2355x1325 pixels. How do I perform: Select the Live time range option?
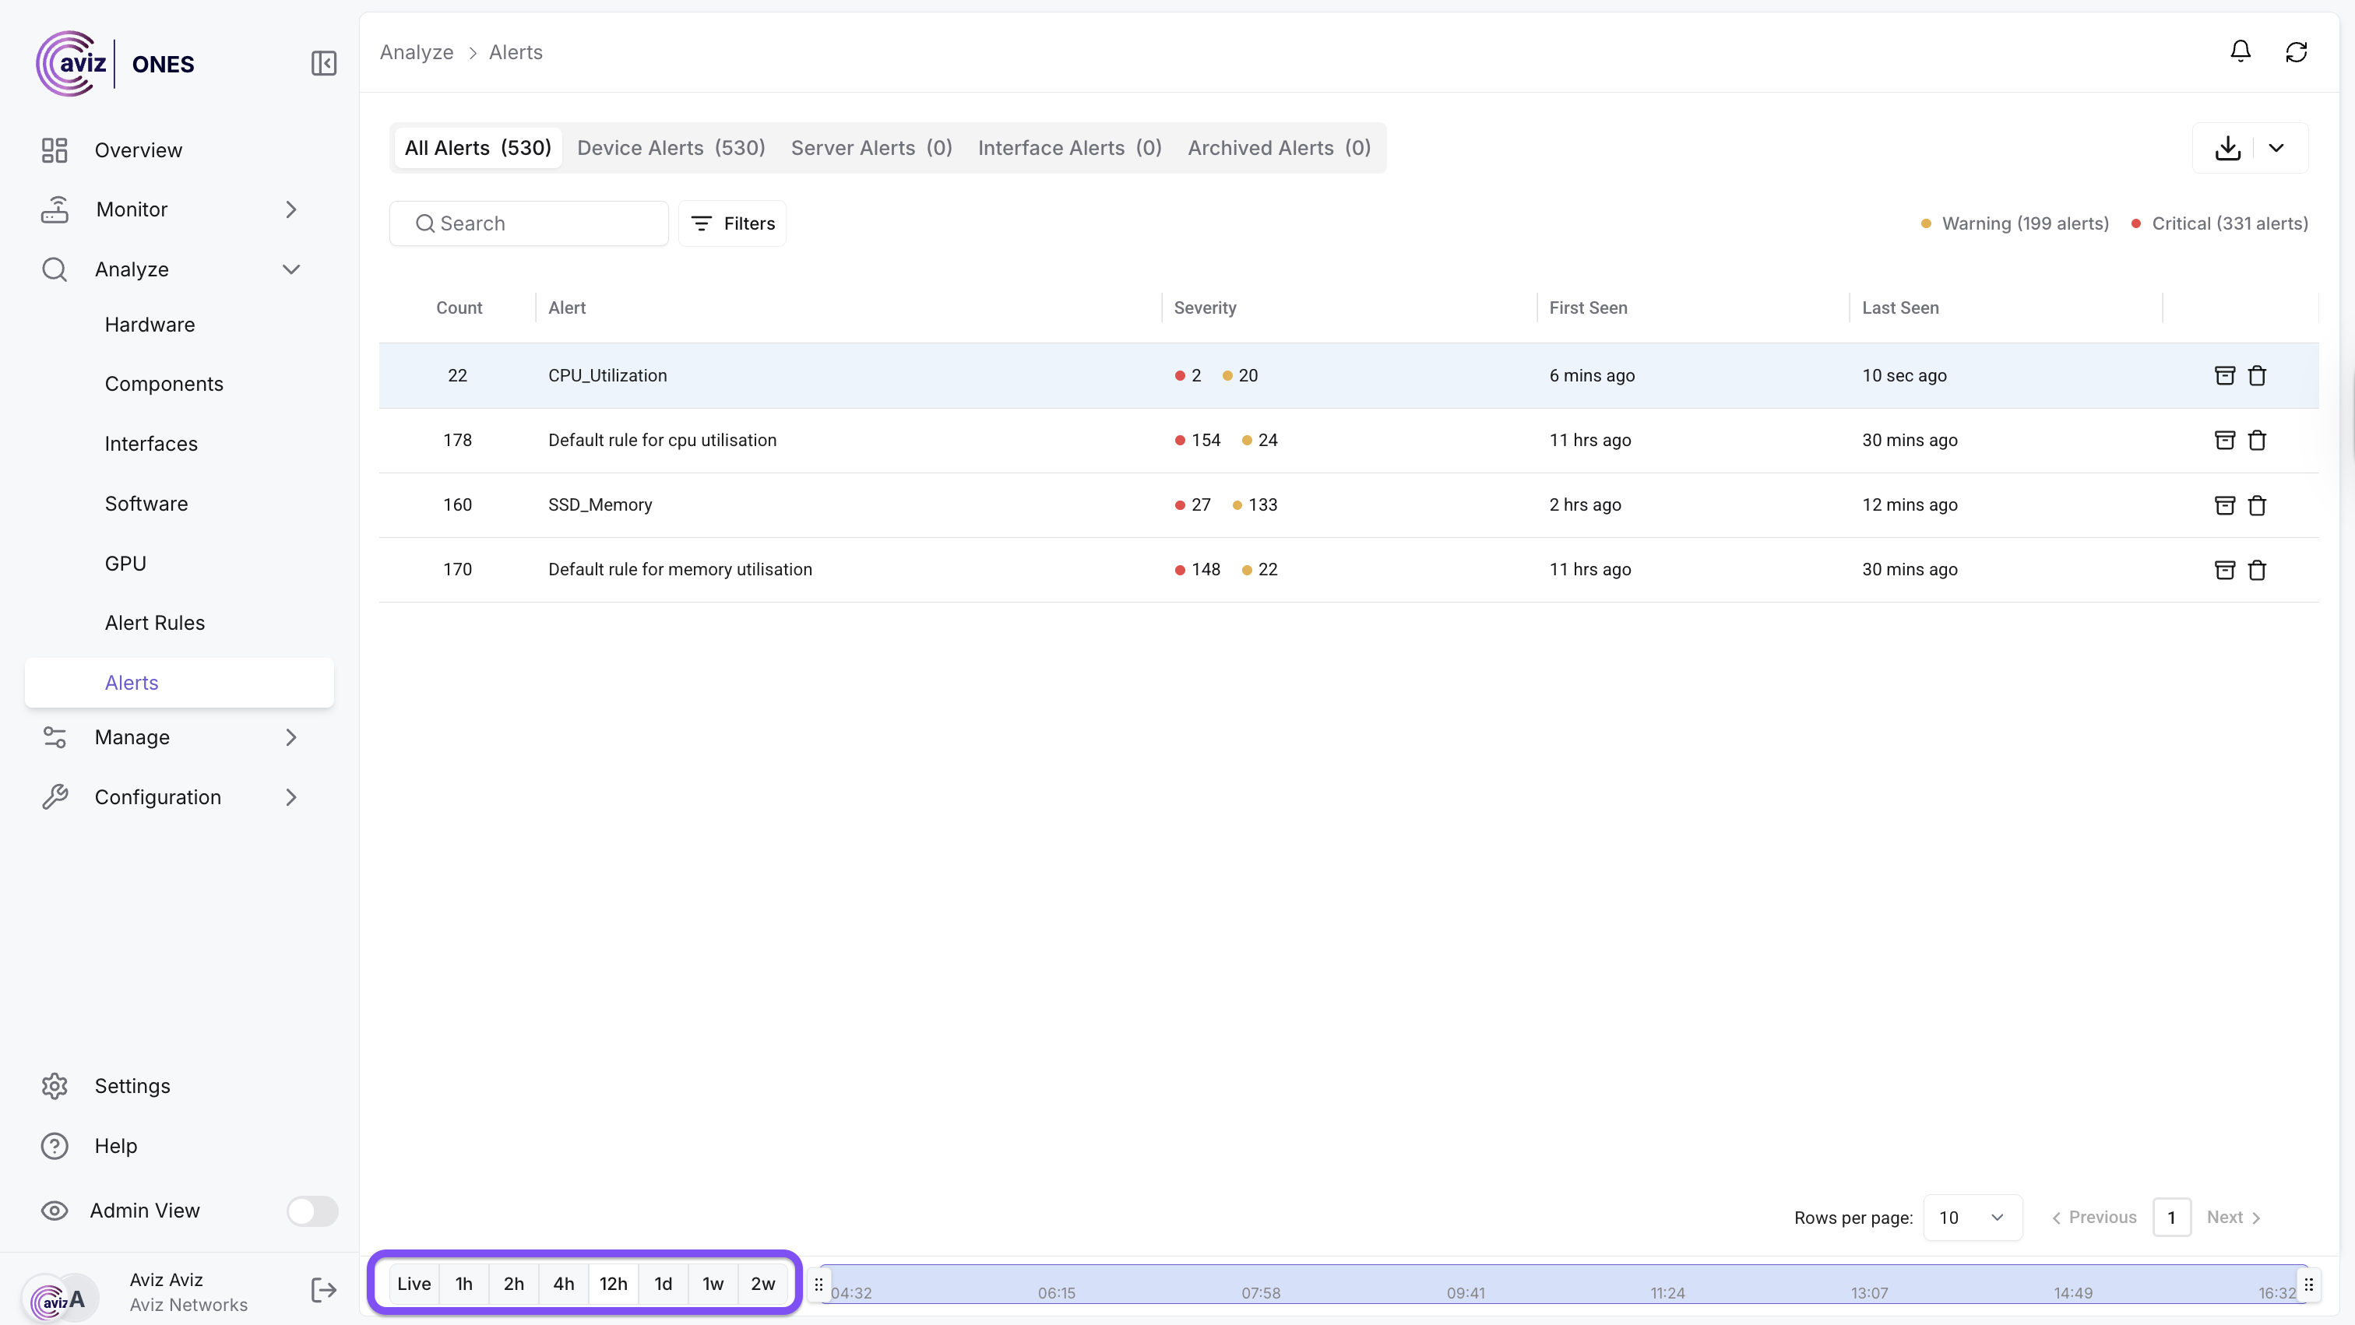coord(414,1283)
